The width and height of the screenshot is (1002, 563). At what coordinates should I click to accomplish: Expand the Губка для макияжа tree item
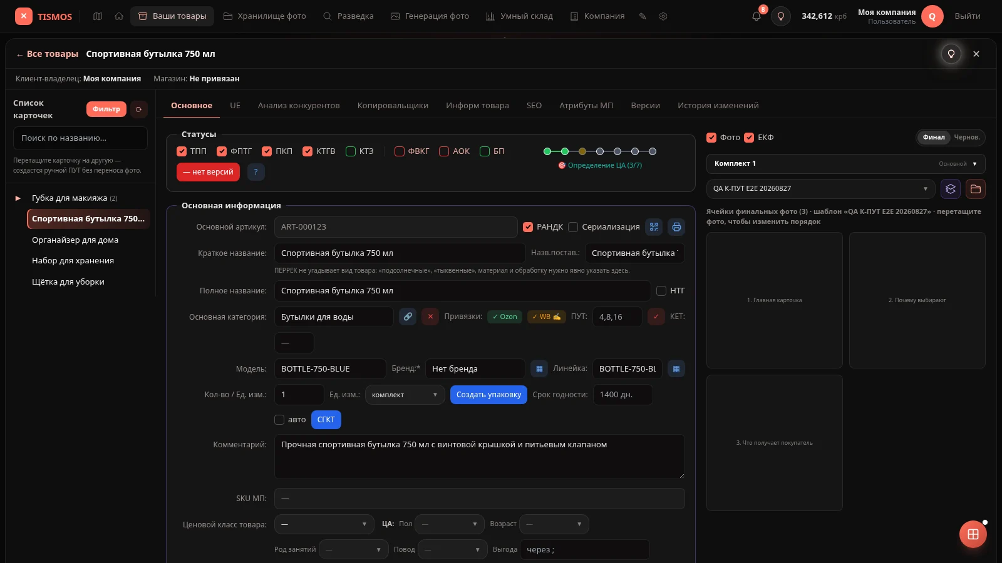tap(18, 198)
